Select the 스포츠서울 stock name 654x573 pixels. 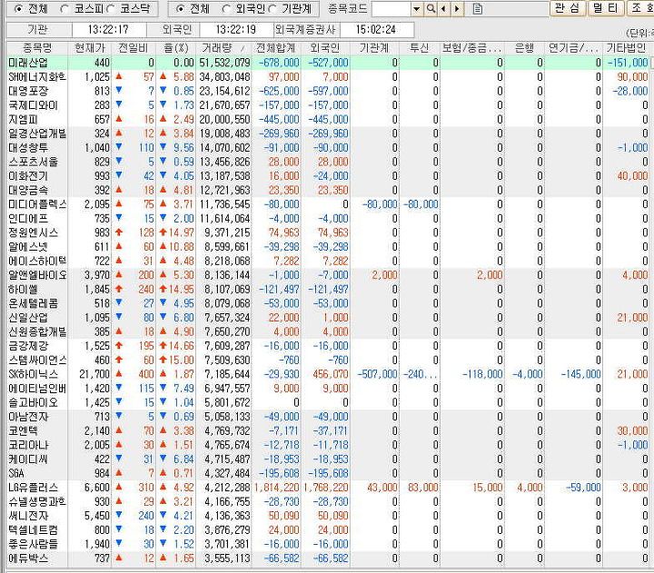click(x=33, y=162)
